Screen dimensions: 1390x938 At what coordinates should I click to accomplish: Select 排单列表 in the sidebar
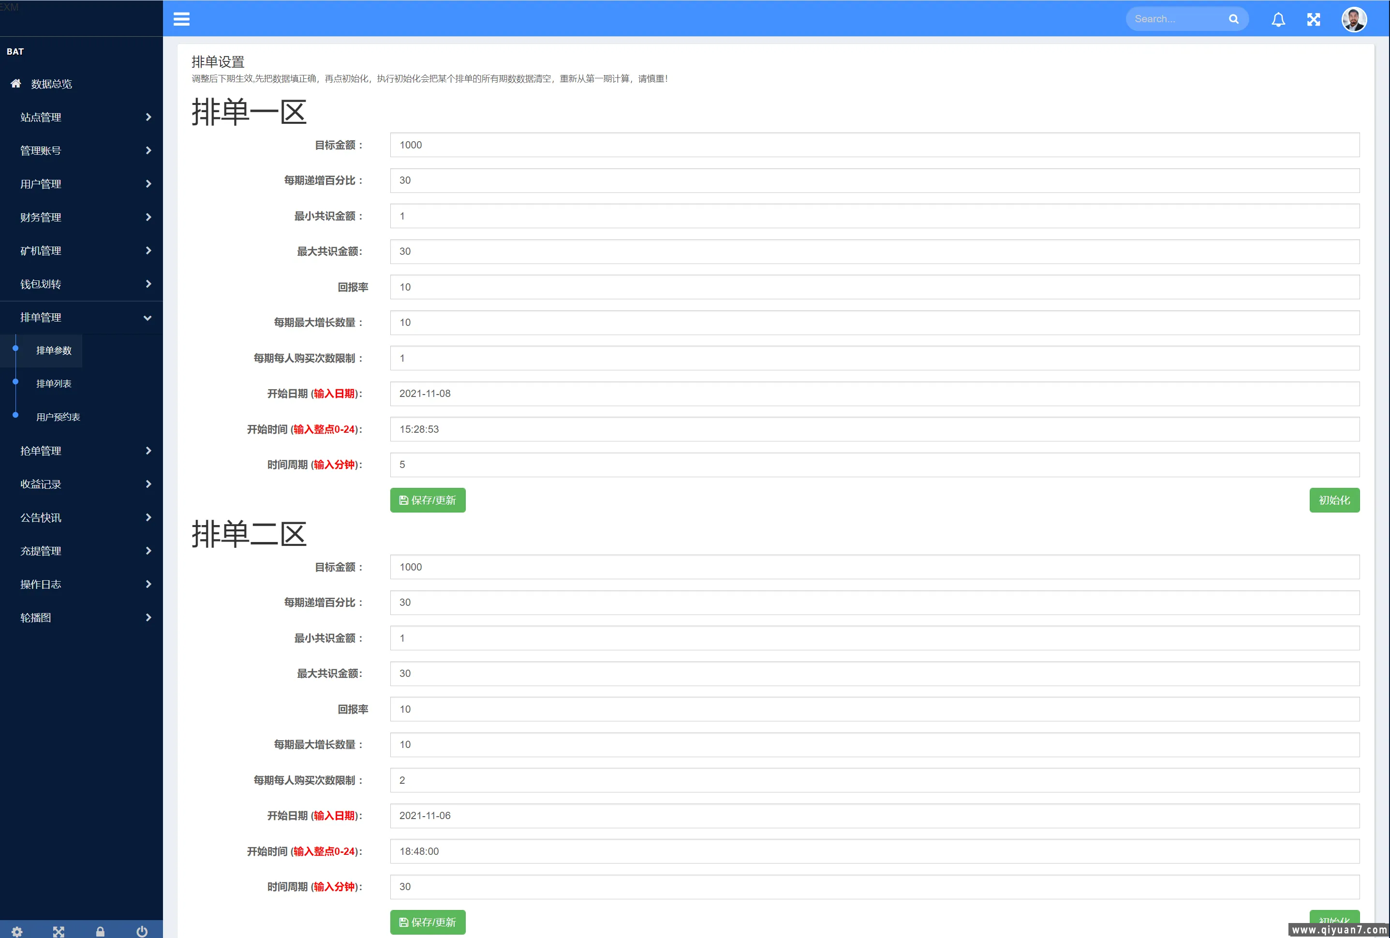[x=53, y=383]
